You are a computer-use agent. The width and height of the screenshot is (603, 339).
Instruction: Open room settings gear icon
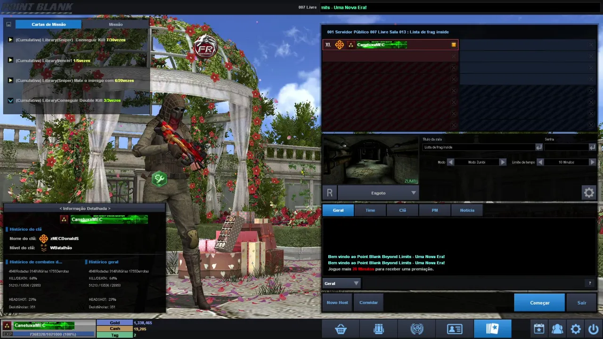pos(589,193)
